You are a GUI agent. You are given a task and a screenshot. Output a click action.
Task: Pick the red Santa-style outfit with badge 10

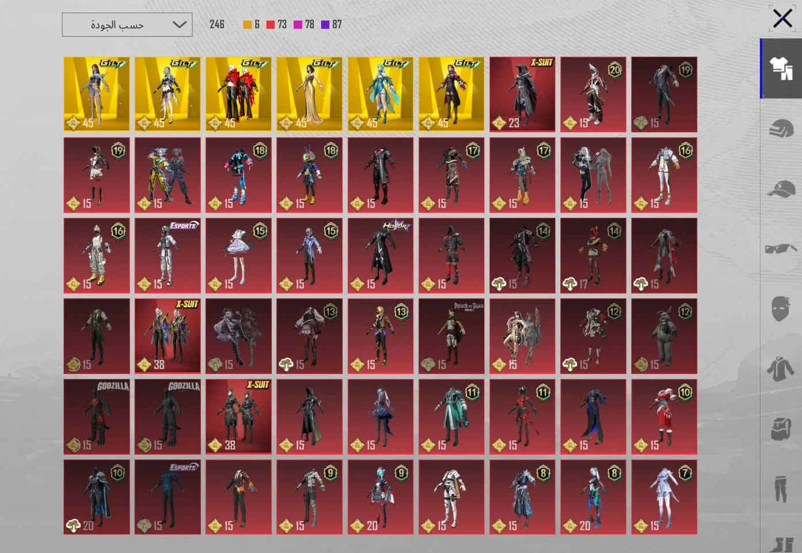(664, 416)
